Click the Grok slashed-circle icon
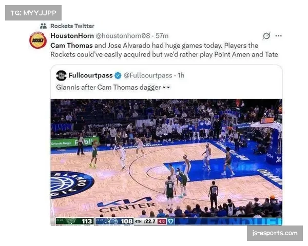 click(266, 36)
